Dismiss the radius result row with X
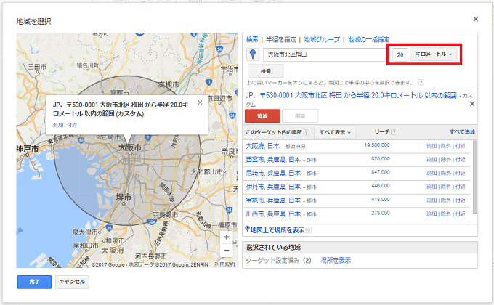This screenshot has height=305, width=494. [x=472, y=104]
